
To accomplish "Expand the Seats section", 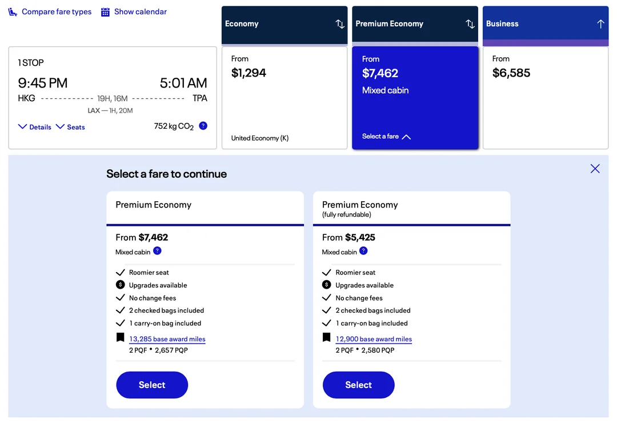I will point(70,127).
